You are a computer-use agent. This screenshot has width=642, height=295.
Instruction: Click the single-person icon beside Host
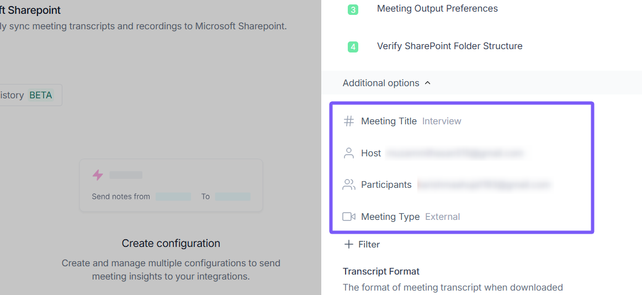point(349,154)
